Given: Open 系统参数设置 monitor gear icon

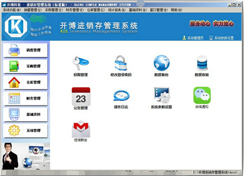Looking at the screenshot, I should 162,95.
